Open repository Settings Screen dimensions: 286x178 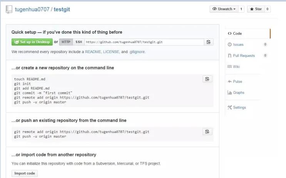click(x=237, y=108)
